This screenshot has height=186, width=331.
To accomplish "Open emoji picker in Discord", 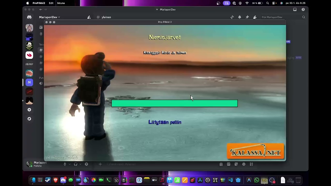I will point(244,164).
